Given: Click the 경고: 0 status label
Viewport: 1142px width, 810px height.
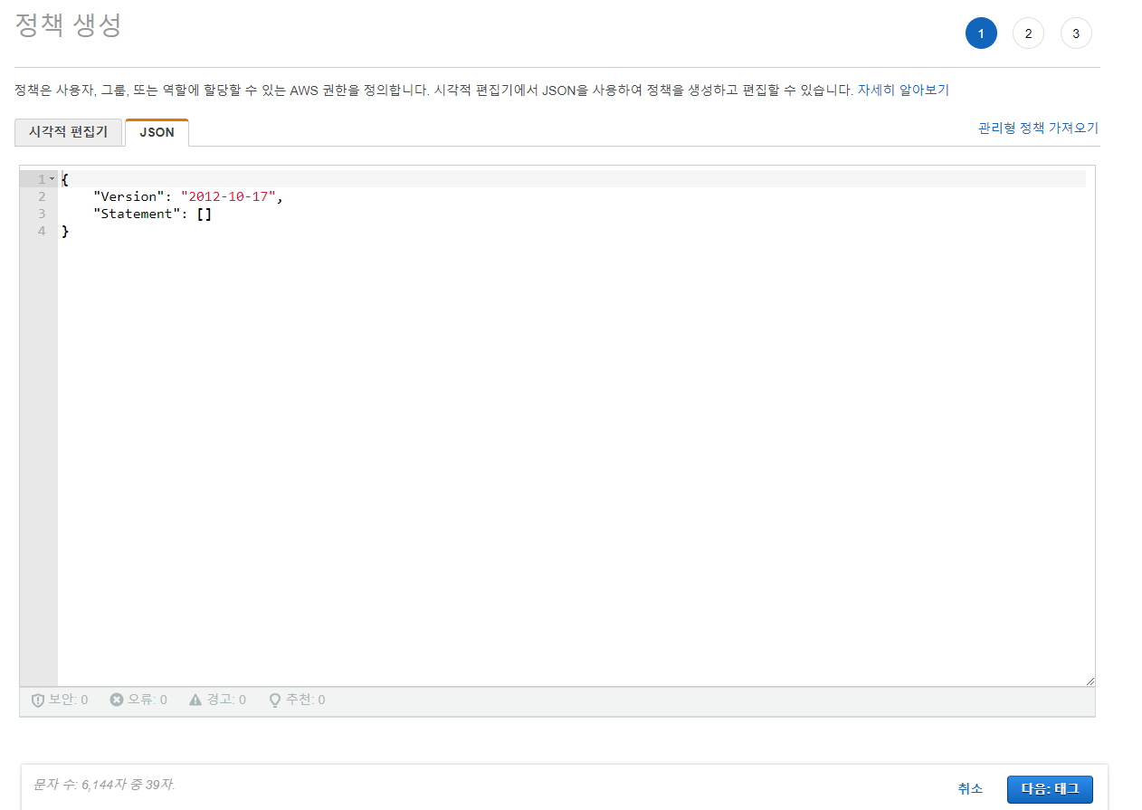Looking at the screenshot, I should tap(226, 700).
